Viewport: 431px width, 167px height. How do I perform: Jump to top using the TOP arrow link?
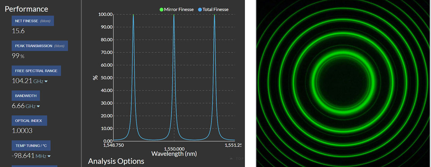point(236,159)
